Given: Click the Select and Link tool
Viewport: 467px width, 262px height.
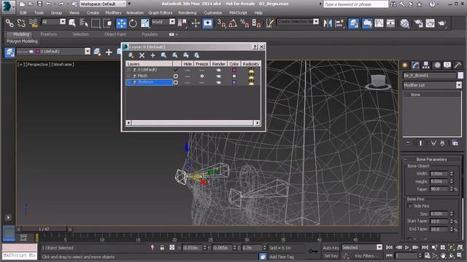Looking at the screenshot, I should tap(9, 23).
